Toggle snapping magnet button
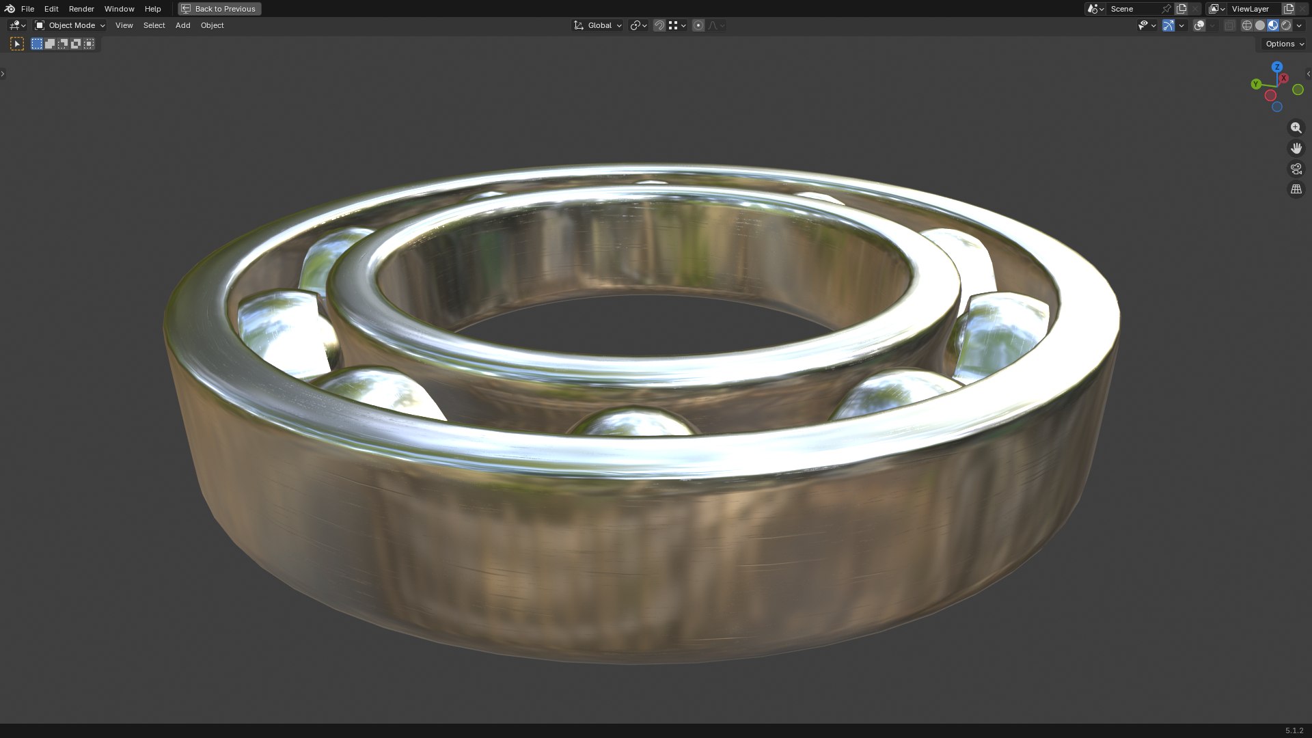This screenshot has width=1312, height=738. [659, 25]
